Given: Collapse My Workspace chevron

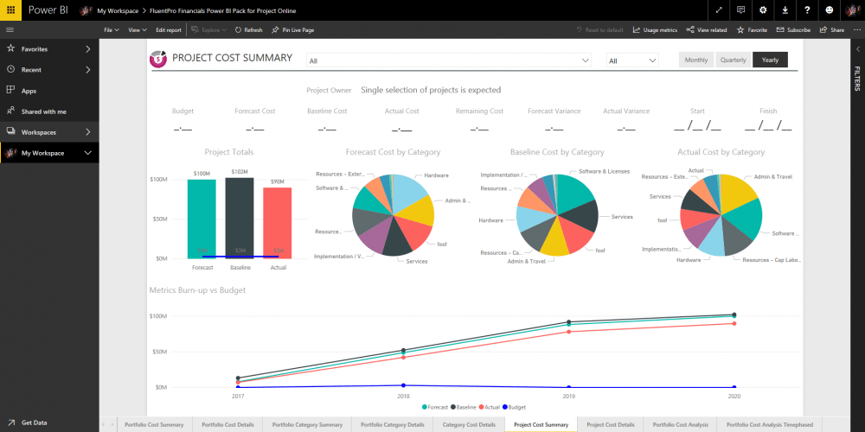Looking at the screenshot, I should pyautogui.click(x=88, y=153).
